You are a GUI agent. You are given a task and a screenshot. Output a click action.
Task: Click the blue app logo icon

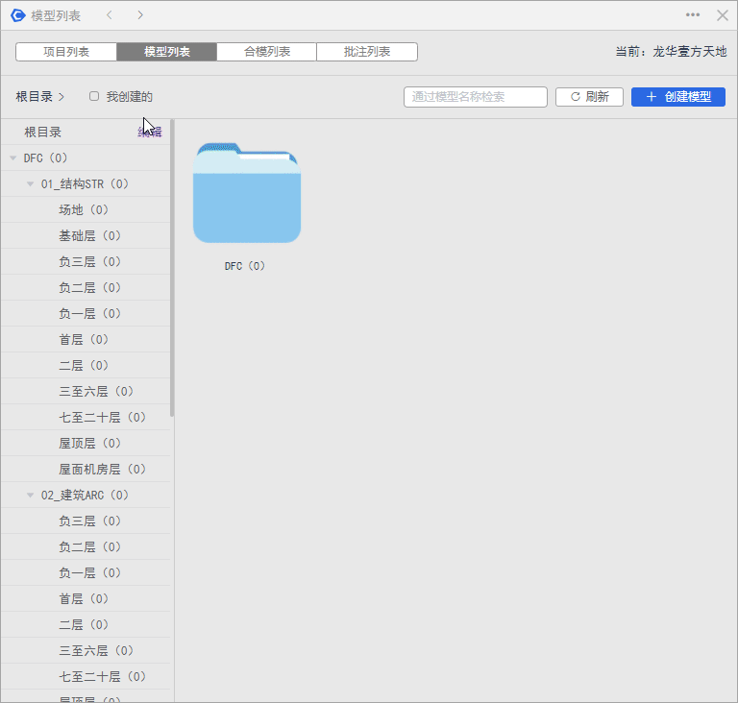coord(17,15)
